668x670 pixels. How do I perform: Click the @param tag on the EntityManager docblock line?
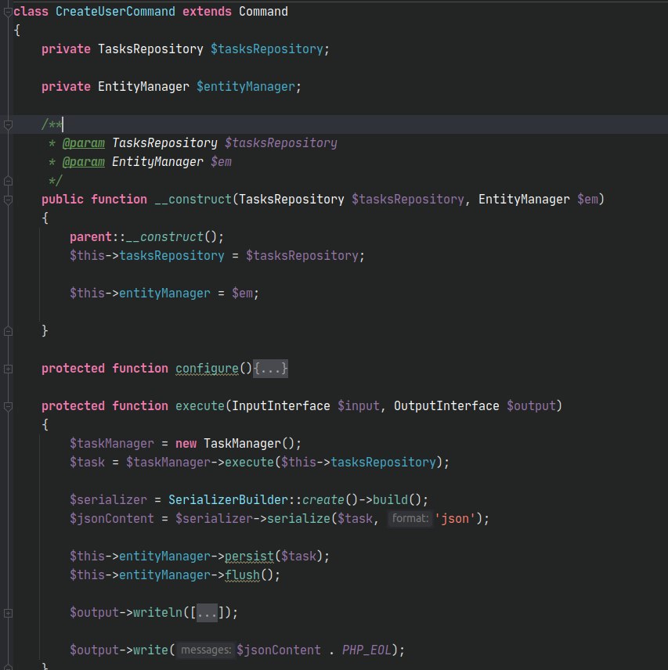(x=83, y=162)
